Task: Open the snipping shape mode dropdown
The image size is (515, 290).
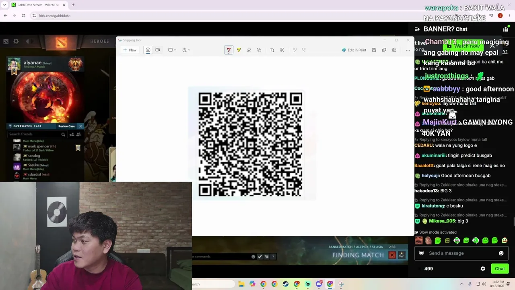Action: [172, 50]
